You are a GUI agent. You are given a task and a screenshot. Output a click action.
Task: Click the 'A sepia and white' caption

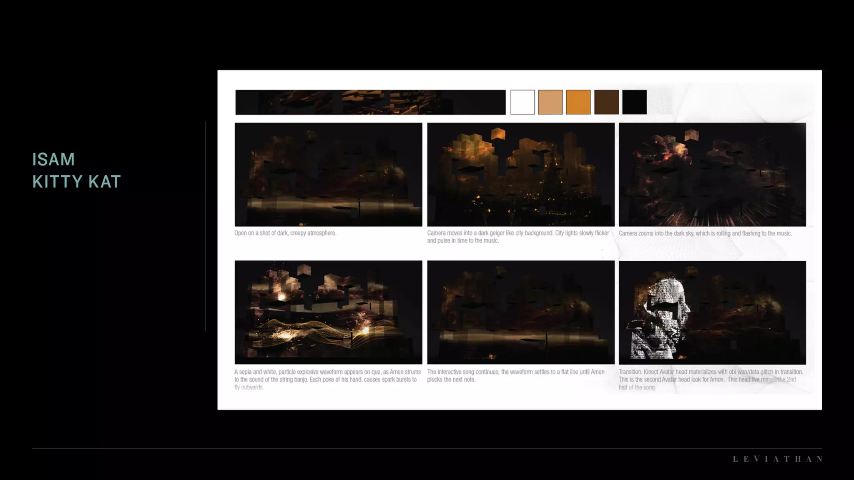click(x=327, y=379)
